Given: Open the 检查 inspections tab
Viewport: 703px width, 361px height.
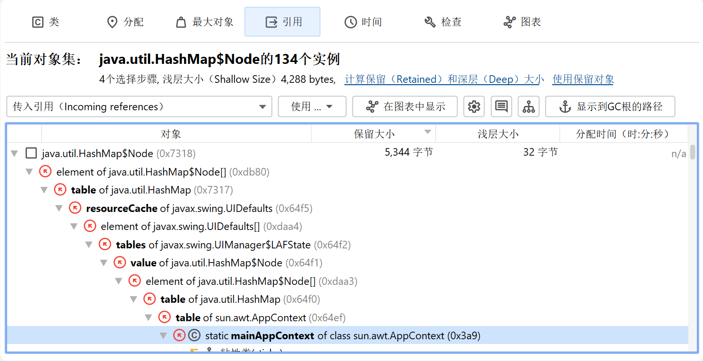Looking at the screenshot, I should point(443,22).
